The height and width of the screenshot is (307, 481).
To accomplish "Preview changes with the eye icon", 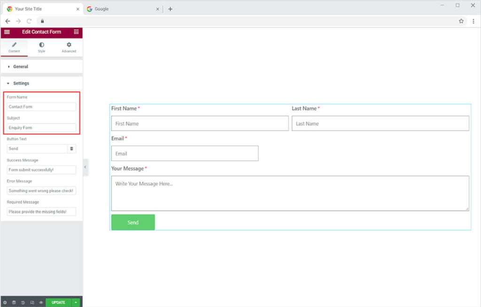I will (41, 302).
